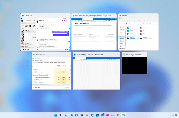
Task: Open Sort dropdown in This PC
Action: [141, 21]
